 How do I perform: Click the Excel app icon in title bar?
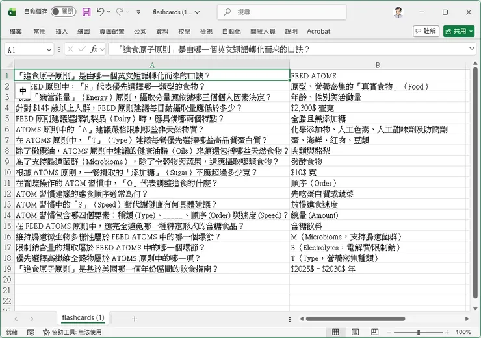pos(12,12)
